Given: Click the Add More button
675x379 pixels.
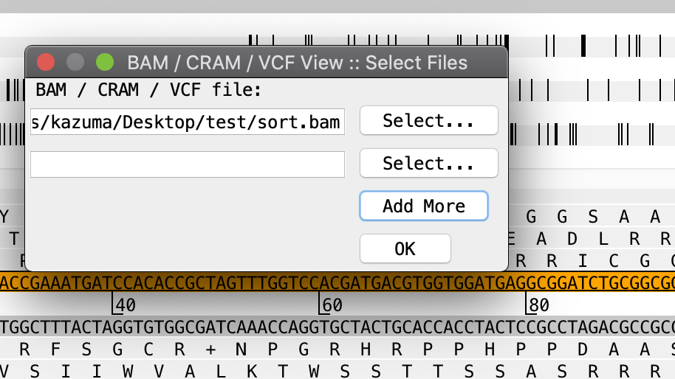Looking at the screenshot, I should pos(423,206).
